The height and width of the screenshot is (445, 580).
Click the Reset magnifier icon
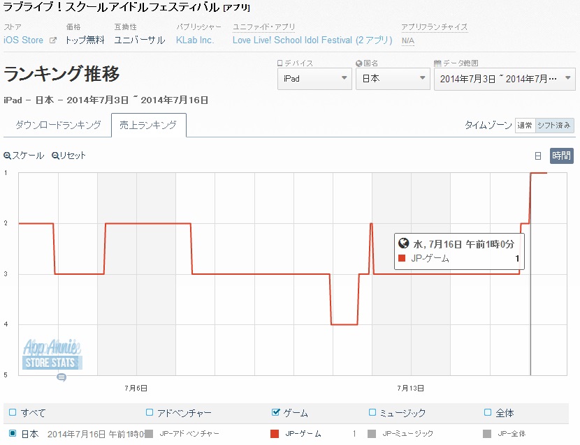(x=55, y=156)
